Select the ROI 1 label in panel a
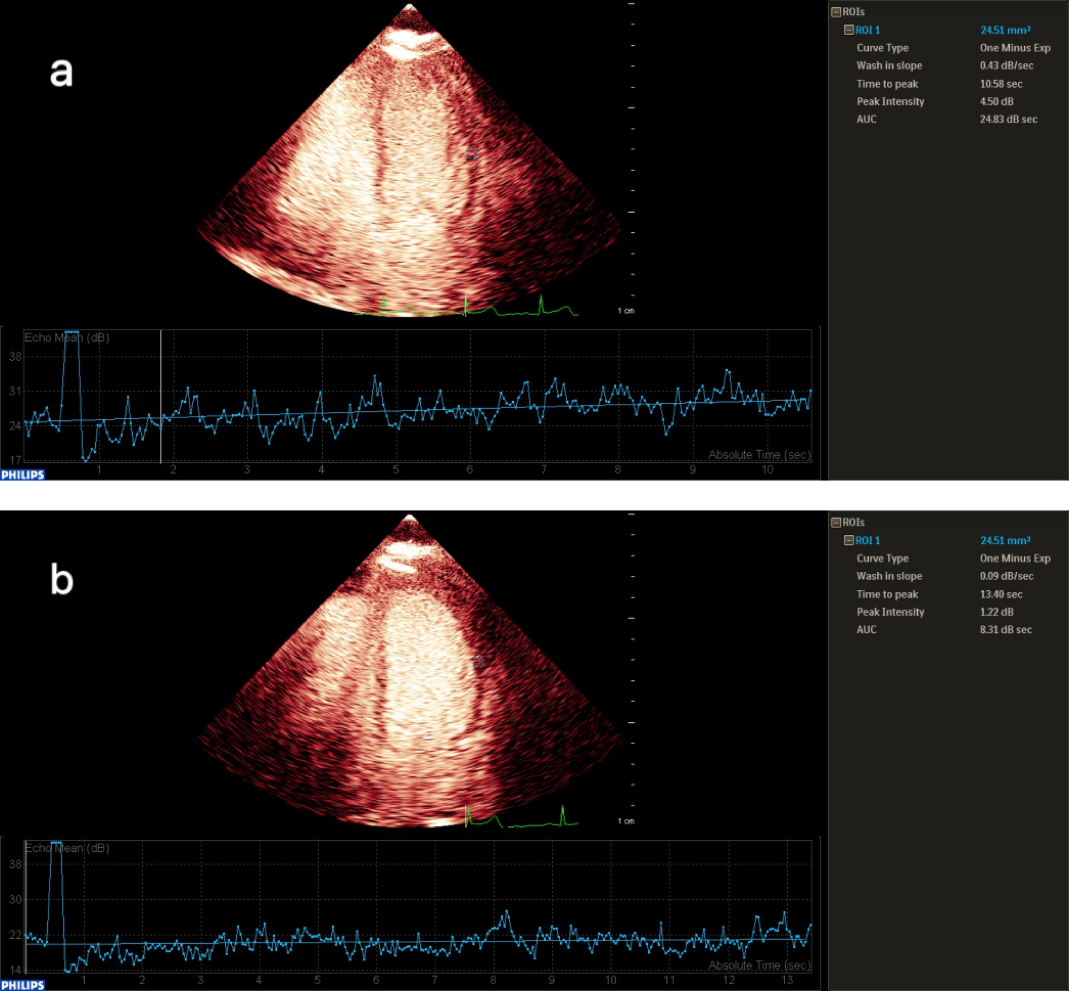 pos(869,29)
